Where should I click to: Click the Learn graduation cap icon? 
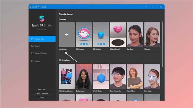tap(32, 46)
